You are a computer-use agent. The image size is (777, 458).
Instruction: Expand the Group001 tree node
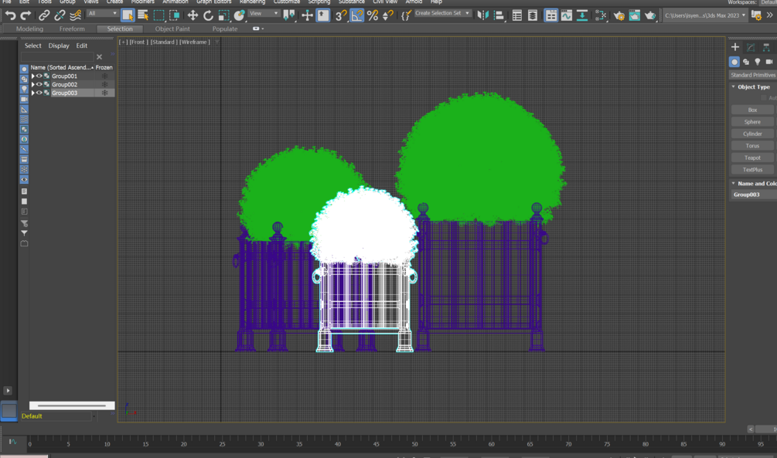pos(32,76)
